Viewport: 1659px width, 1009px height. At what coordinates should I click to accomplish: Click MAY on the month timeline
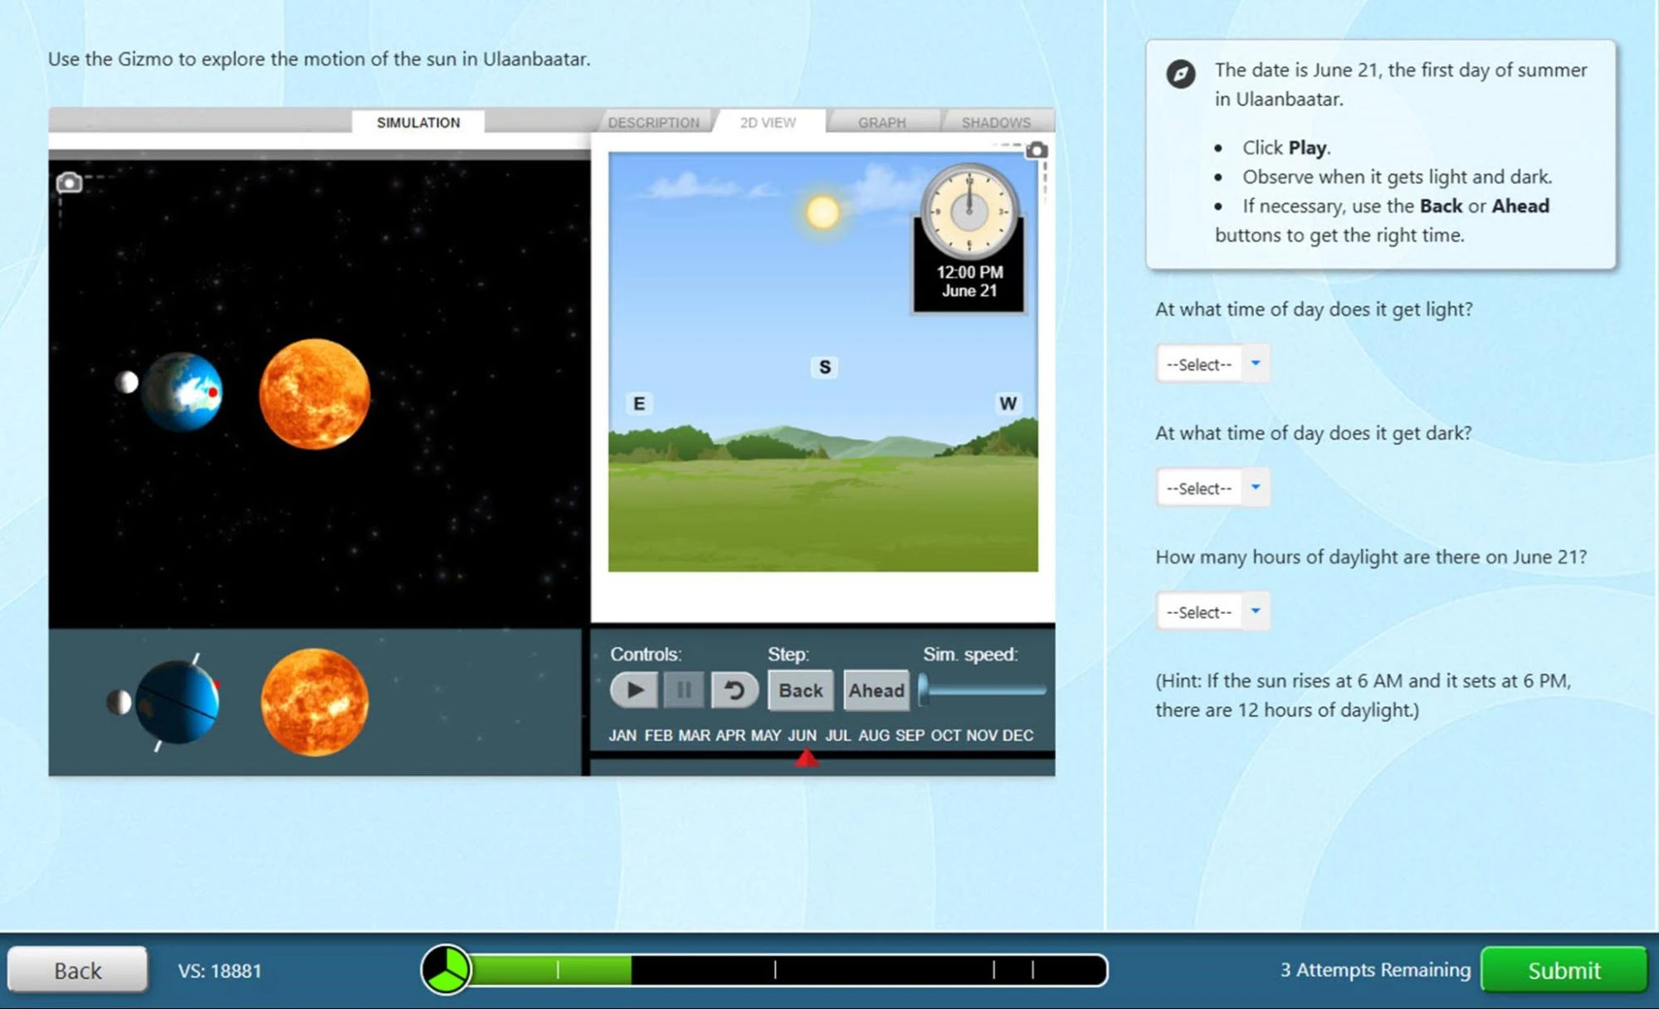(x=766, y=735)
